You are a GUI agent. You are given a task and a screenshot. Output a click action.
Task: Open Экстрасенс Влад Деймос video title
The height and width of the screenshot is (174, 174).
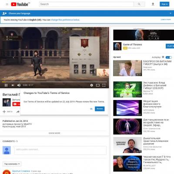point(155,85)
